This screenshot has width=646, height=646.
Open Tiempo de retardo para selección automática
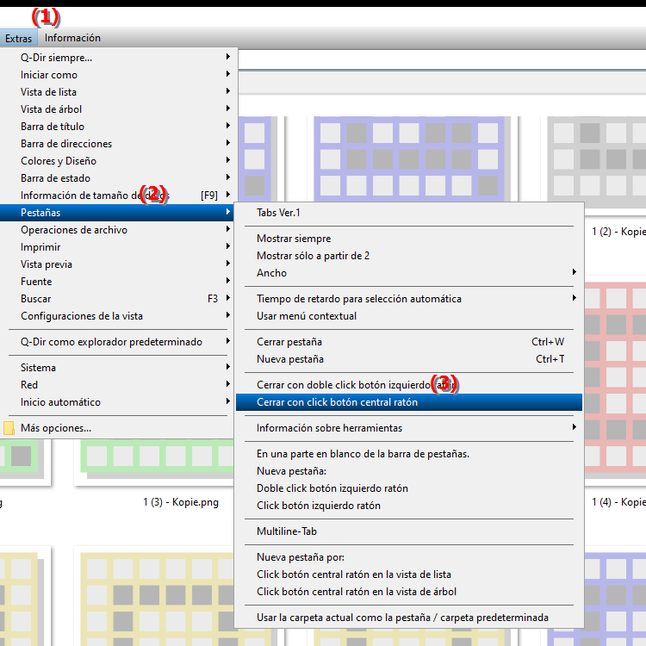click(x=409, y=299)
